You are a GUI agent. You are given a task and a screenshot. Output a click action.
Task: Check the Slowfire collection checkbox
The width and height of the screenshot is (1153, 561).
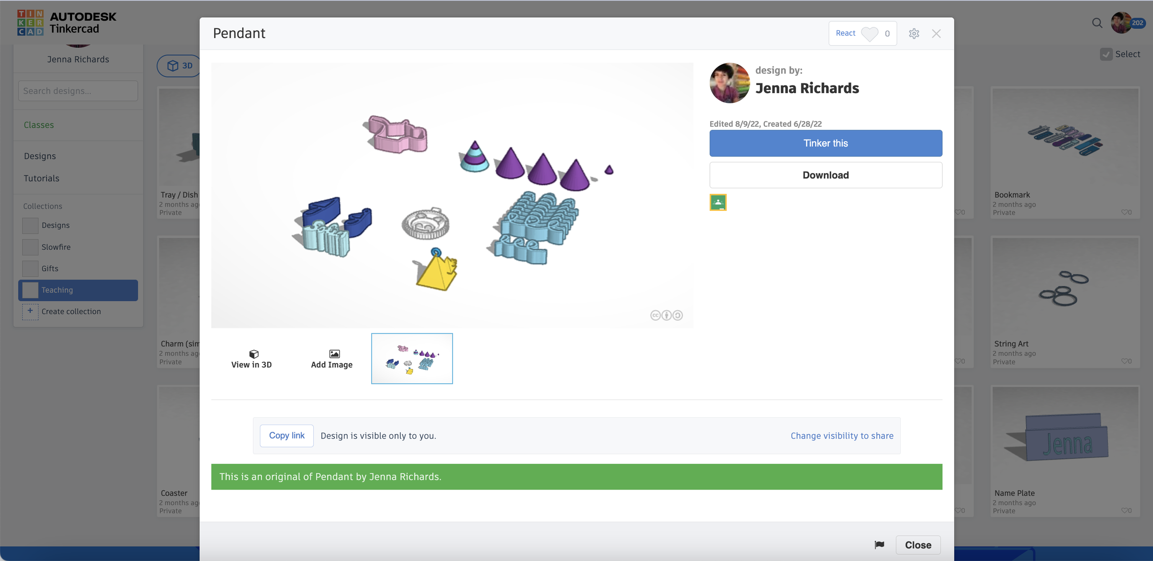(30, 247)
